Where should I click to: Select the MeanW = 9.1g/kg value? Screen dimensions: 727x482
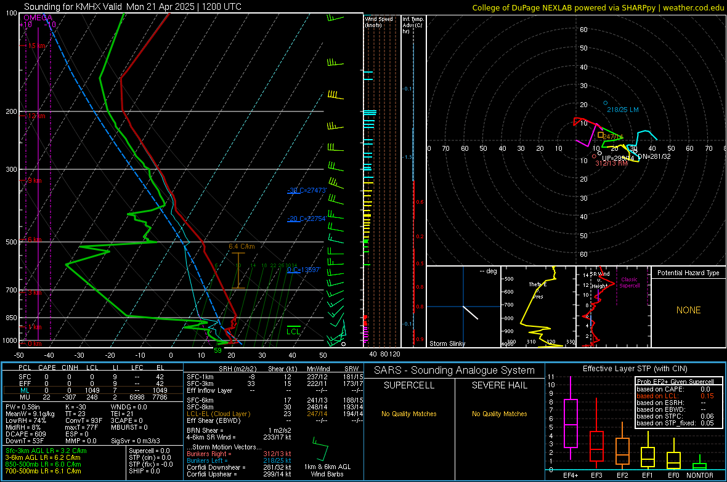coord(30,414)
